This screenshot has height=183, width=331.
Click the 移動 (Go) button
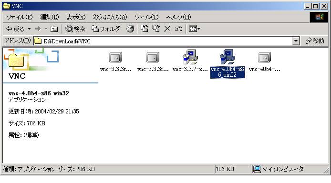click(315, 41)
